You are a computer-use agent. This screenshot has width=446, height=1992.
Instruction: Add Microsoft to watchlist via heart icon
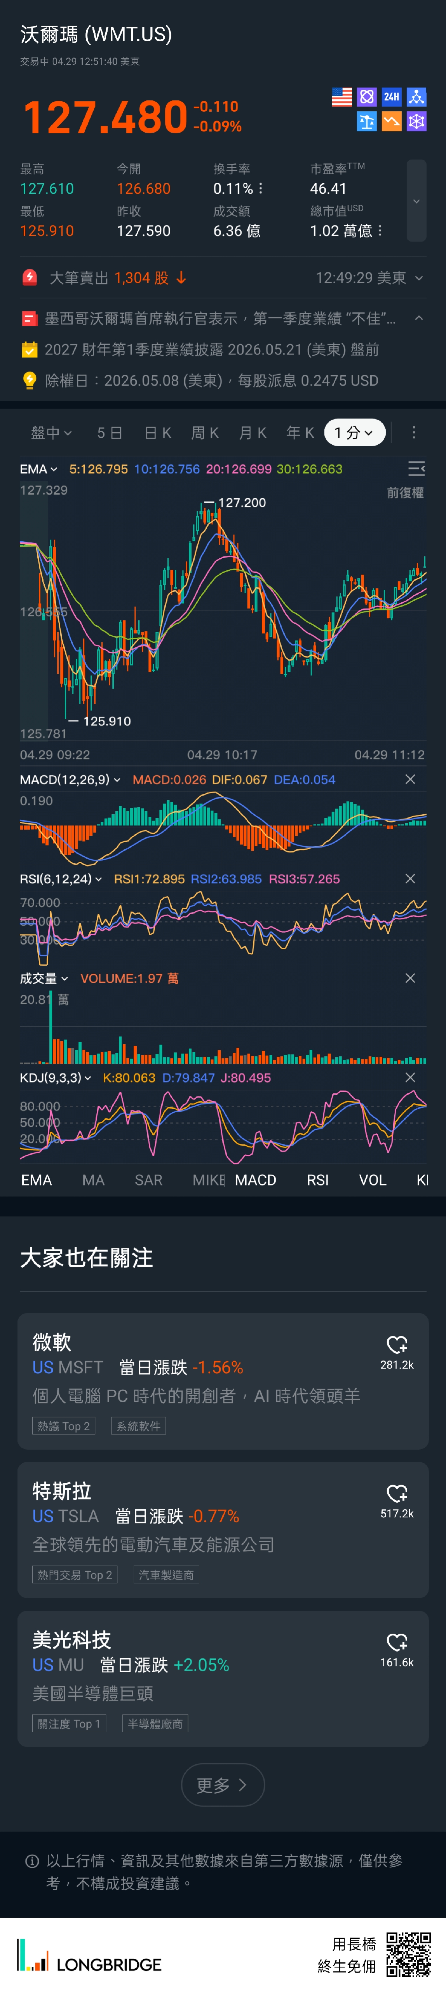pos(397,1345)
